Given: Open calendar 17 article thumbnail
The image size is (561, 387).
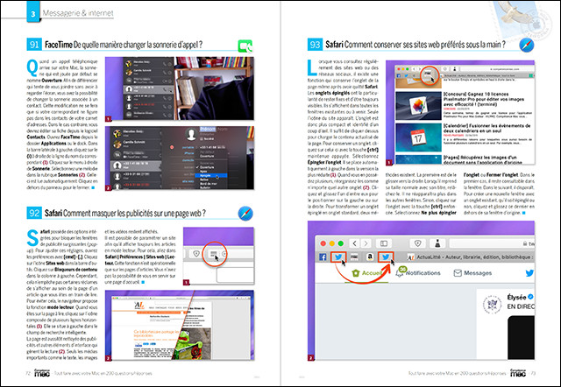Looking at the screenshot, I should point(418,137).
